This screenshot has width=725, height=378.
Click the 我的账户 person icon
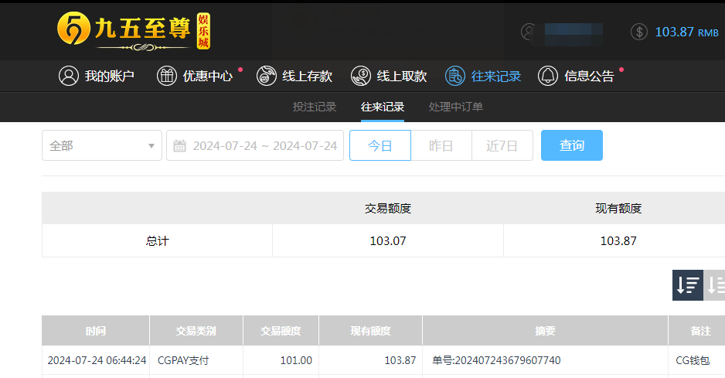pos(69,76)
